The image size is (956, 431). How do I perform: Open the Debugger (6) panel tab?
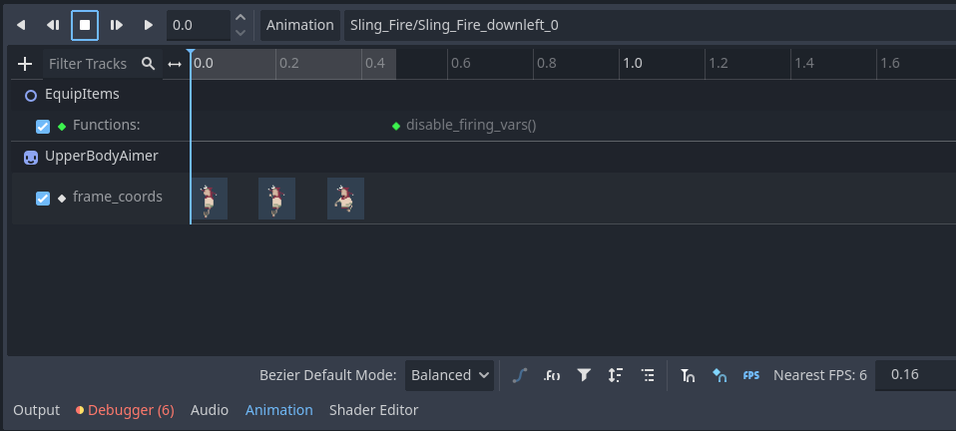pyautogui.click(x=125, y=410)
